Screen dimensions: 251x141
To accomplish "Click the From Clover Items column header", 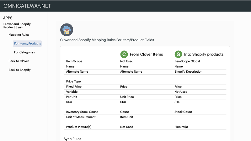I will pos(146,54).
